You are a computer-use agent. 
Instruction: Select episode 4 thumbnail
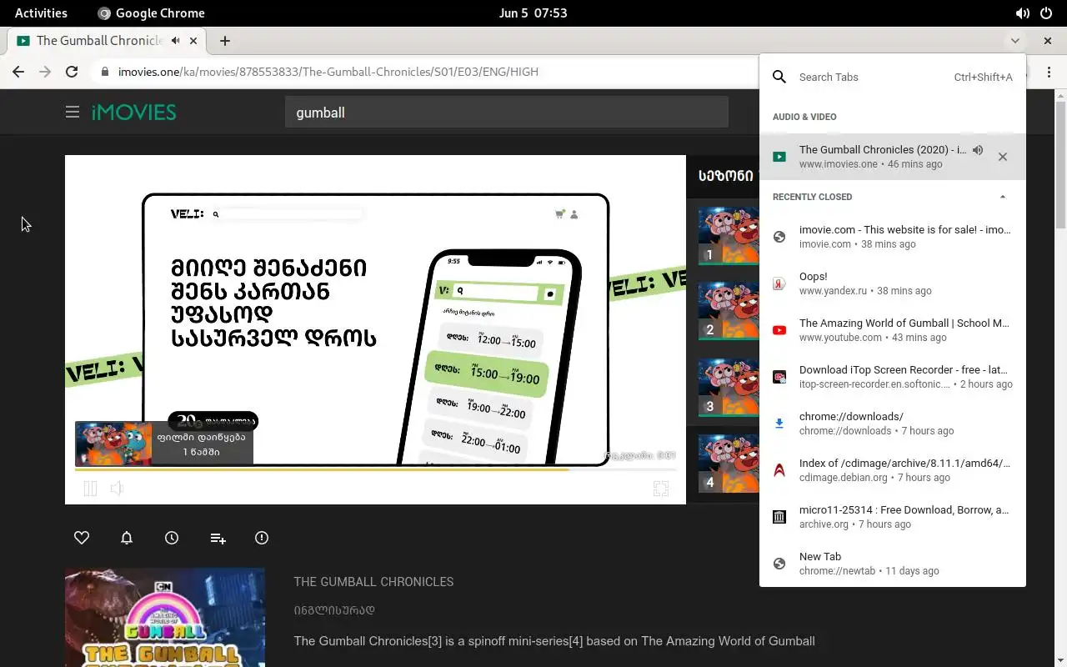[729, 463]
